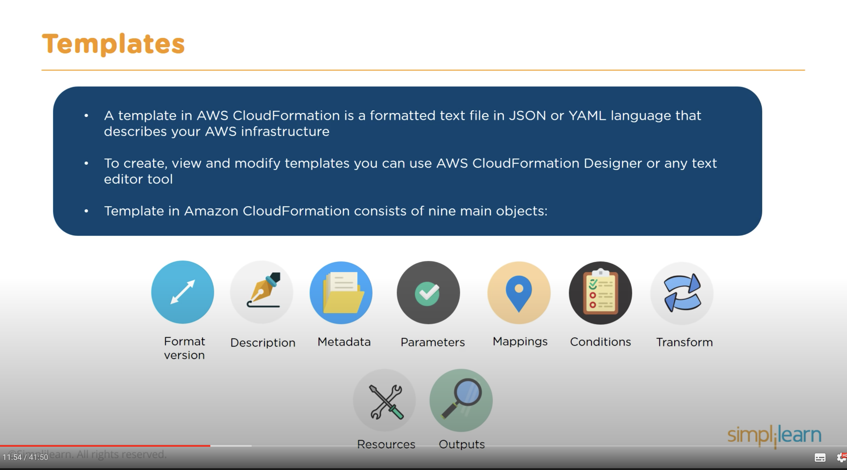Click the 11:54 / 41:50 time display
Image resolution: width=847 pixels, height=470 pixels.
pos(25,457)
